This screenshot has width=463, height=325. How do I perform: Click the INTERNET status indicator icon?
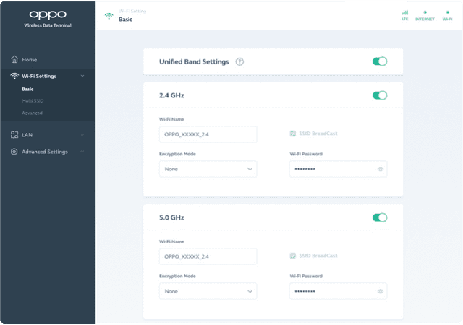click(x=425, y=12)
